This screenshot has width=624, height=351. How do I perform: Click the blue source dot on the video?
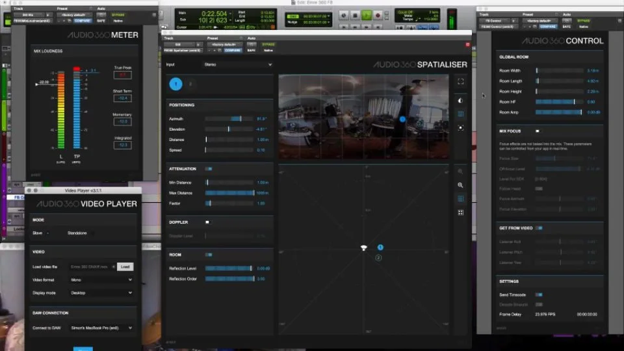point(402,119)
